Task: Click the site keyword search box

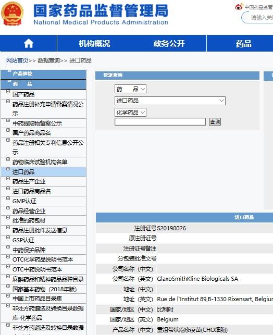Action: click(258, 17)
